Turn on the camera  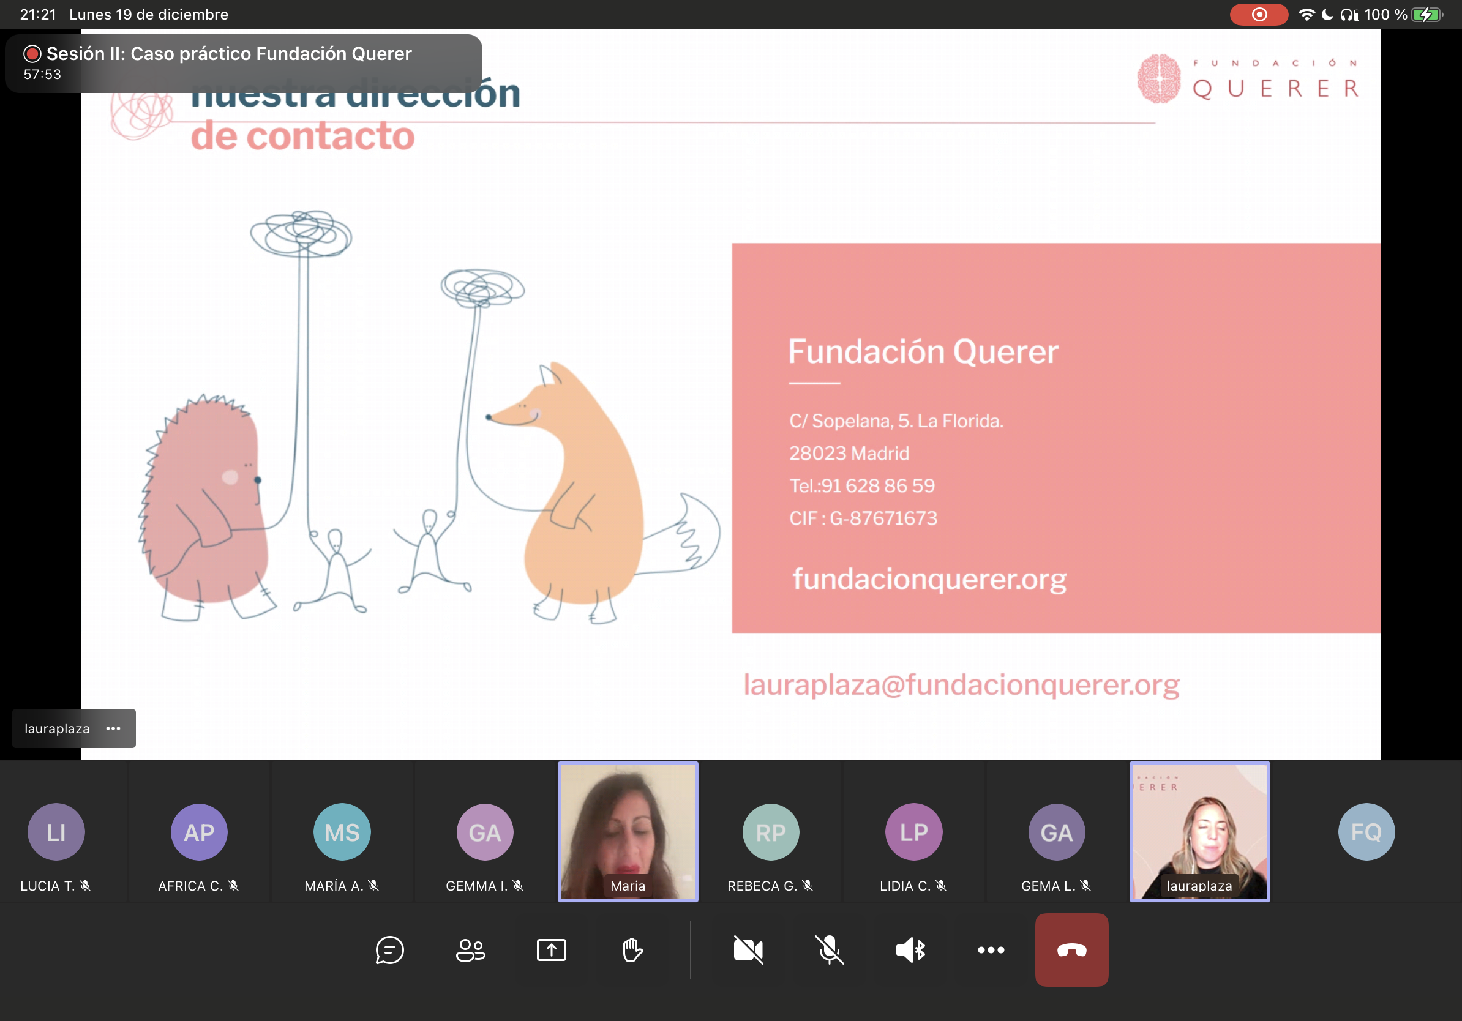(748, 950)
